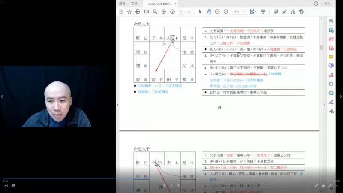
Task: Choose the arrow selection tool
Action: pos(200,12)
